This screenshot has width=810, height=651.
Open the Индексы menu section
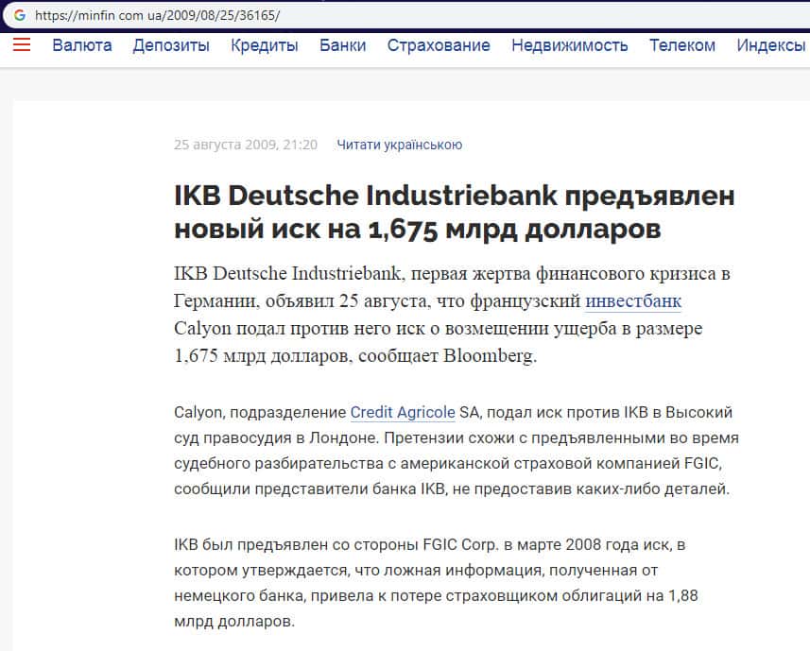(771, 45)
